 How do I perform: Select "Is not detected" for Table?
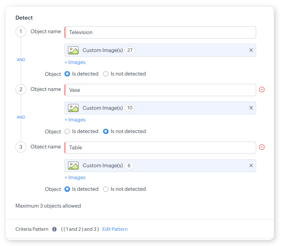point(106,189)
